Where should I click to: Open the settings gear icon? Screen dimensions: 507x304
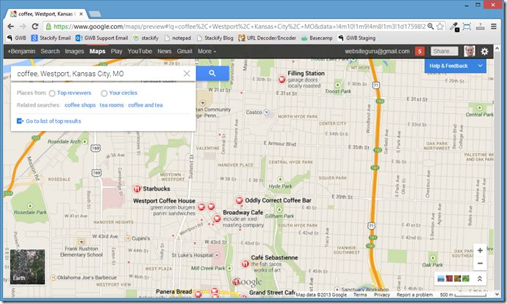click(x=484, y=51)
